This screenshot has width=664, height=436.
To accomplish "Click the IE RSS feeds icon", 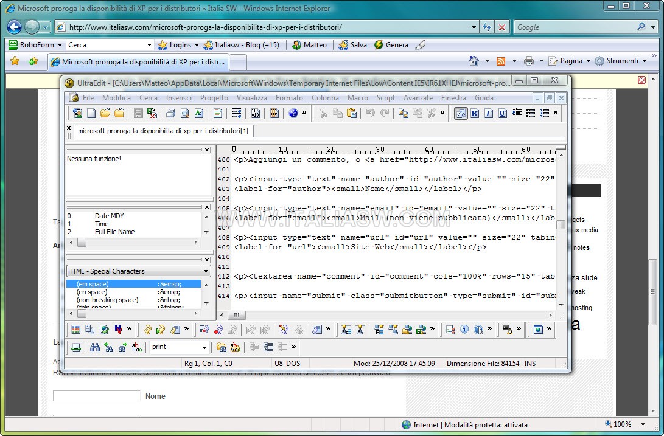I will pos(500,61).
